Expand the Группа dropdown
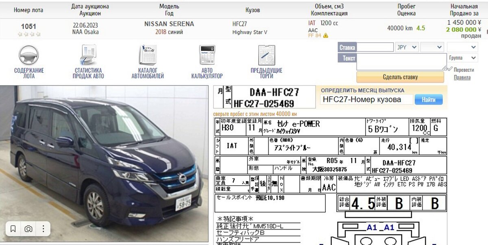Viewport: 488px width, 245px height. [x=462, y=58]
